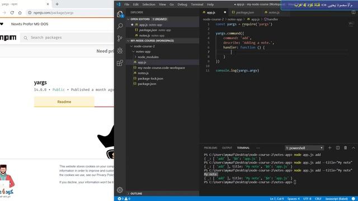Open the Explorer view in VS Code activity bar
This screenshot has width=358, height=201.
click(x=120, y=15)
